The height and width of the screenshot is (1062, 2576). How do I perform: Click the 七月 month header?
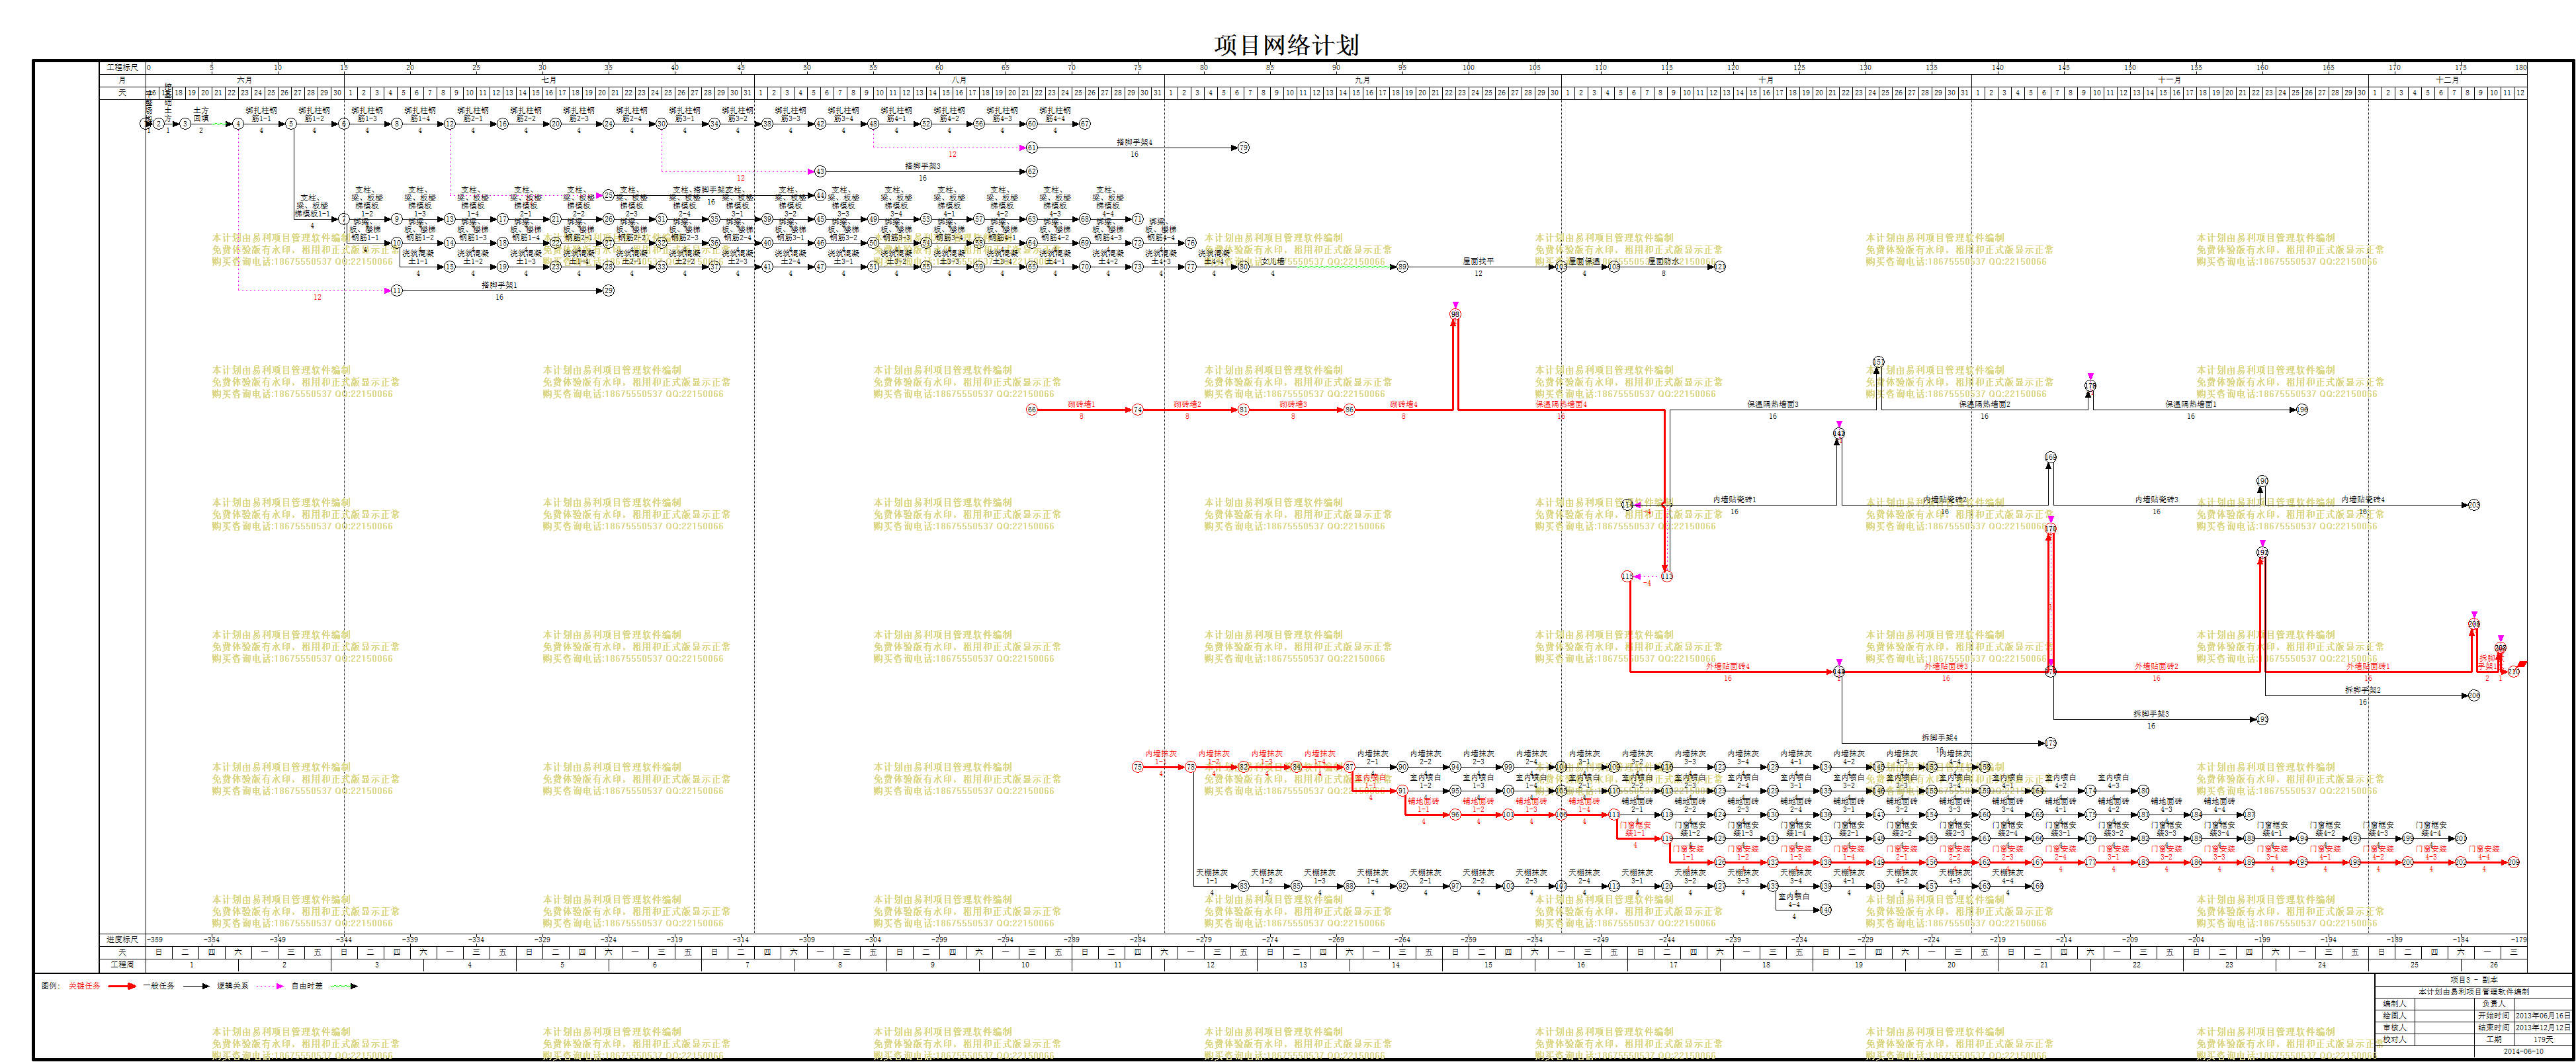pos(549,80)
